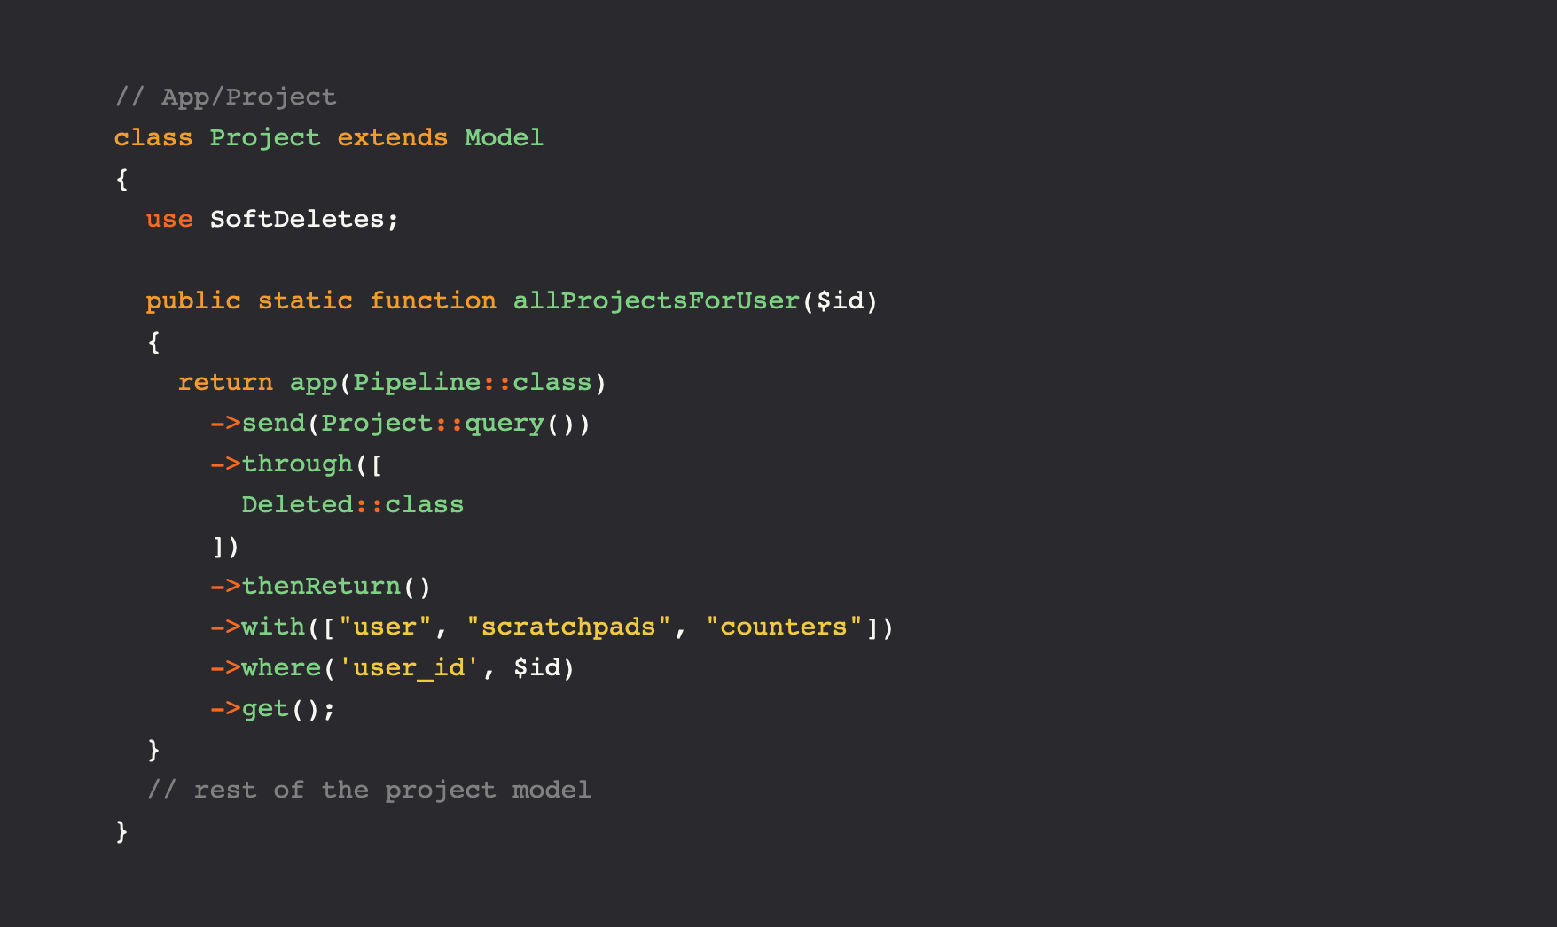
Task: Click the "app" helper function name
Action: [x=313, y=383]
